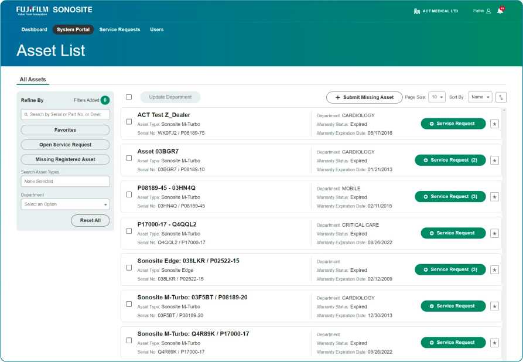The image size is (523, 362).
Task: Open the notifications bell icon
Action: (500, 11)
